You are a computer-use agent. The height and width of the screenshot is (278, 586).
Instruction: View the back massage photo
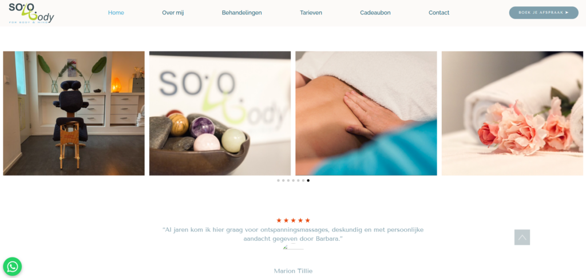click(366, 113)
